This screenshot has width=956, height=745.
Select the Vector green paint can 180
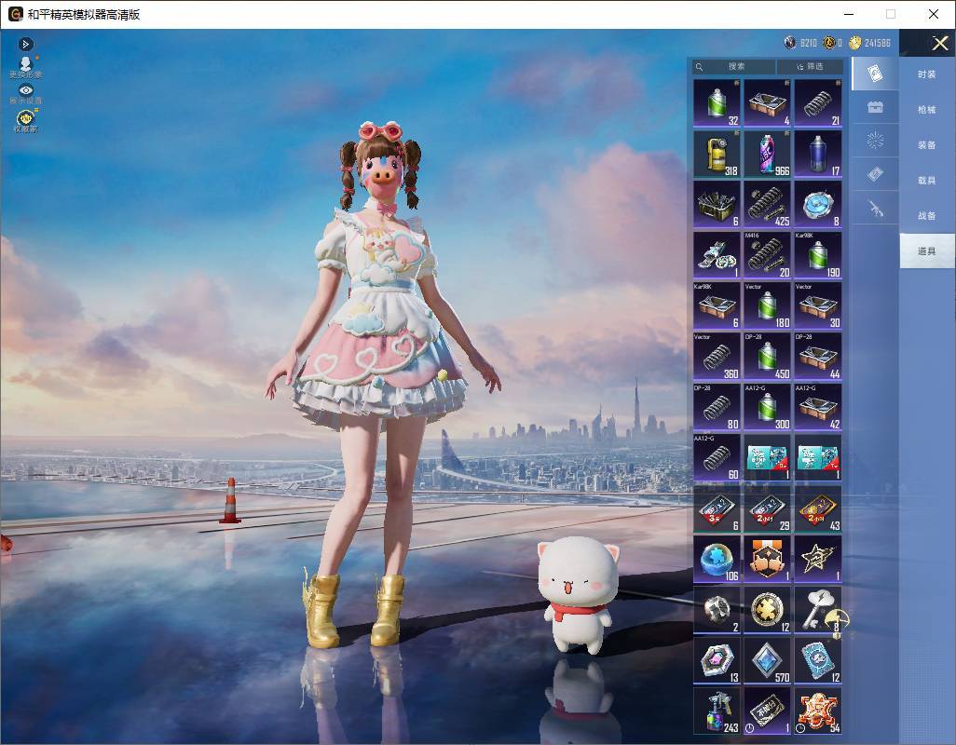tap(768, 305)
